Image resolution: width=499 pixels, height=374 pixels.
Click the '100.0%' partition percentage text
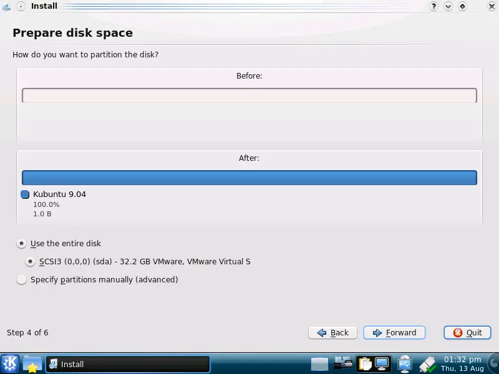click(x=46, y=204)
